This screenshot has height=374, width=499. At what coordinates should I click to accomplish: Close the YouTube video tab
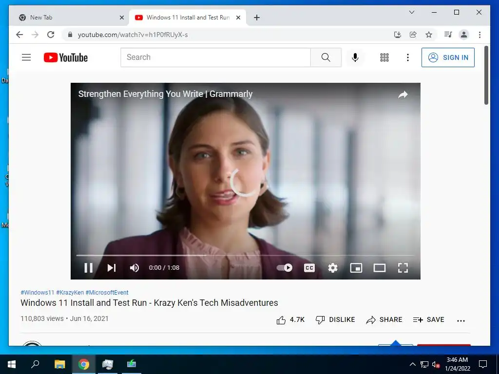(238, 18)
